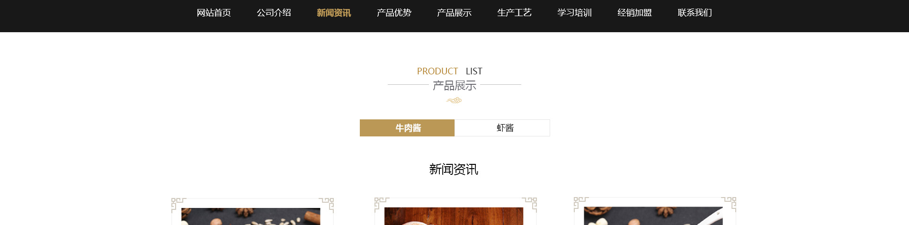
Task: Click the gray 产品展示 section heading
Action: 454,86
